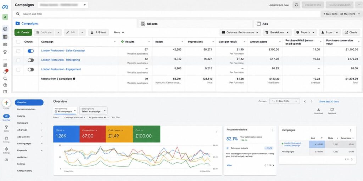Click the green Create button

pyautogui.click(x=23, y=32)
